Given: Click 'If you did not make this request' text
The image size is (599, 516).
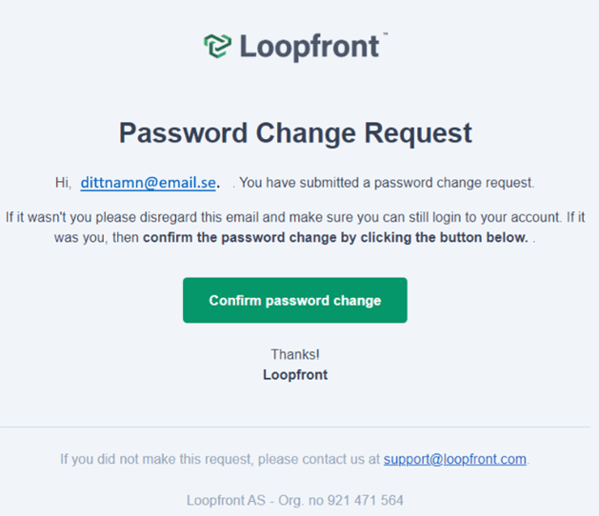Looking at the screenshot, I should (x=156, y=459).
